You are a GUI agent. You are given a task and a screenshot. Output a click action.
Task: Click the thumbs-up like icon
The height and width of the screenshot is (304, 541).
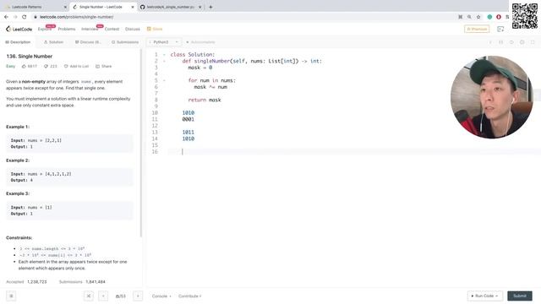(24, 66)
